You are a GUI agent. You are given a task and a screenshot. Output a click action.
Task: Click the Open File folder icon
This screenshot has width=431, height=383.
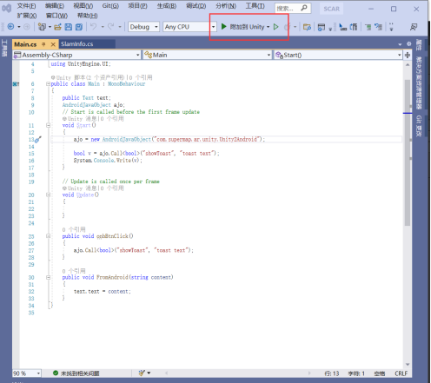(x=58, y=27)
